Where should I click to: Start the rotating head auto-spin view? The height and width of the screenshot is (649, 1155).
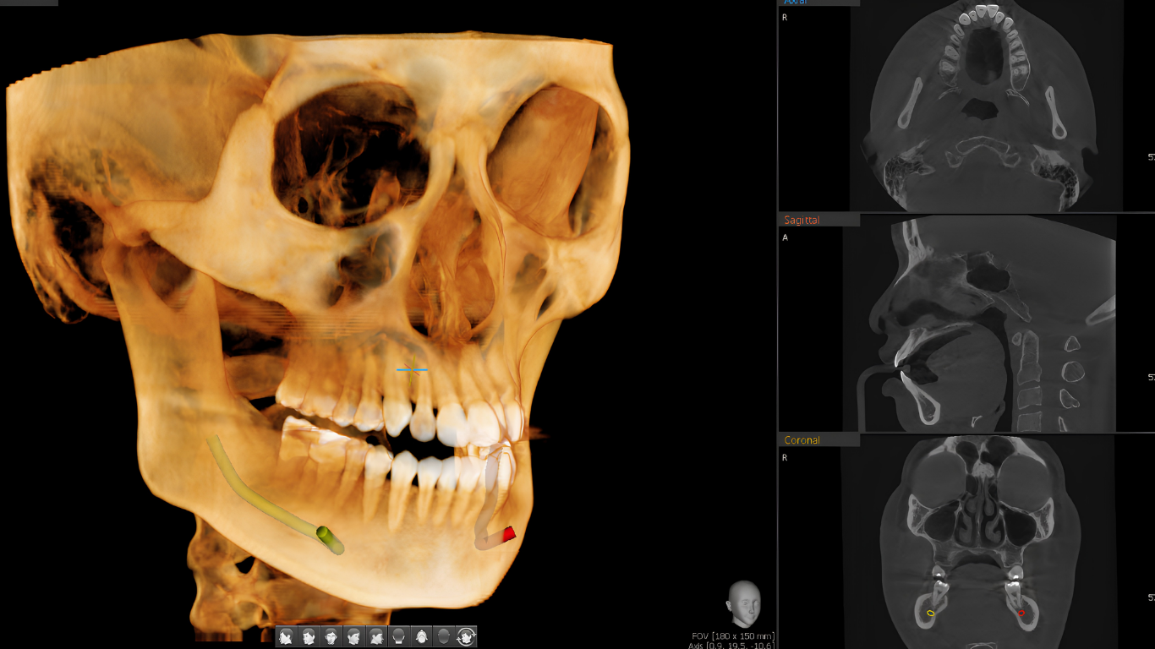click(465, 636)
